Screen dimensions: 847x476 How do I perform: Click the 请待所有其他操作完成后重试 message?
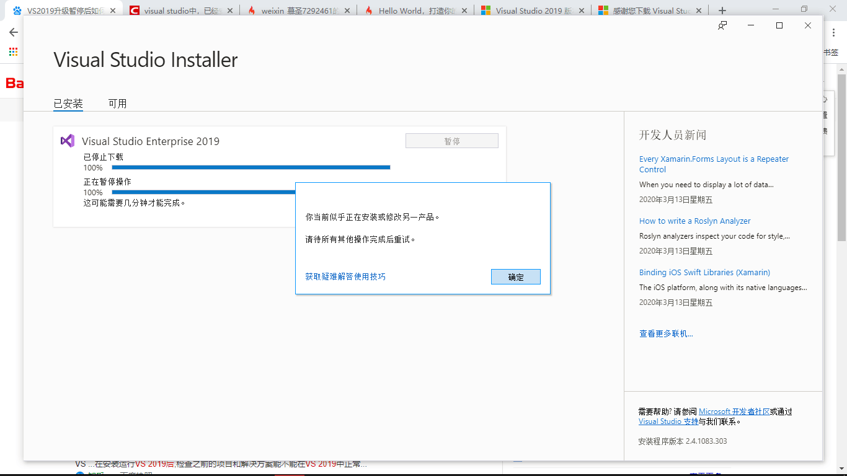[x=360, y=239]
